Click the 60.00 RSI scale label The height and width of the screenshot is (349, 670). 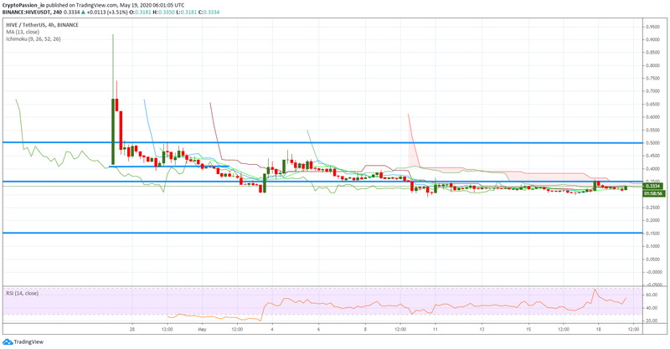(652, 295)
